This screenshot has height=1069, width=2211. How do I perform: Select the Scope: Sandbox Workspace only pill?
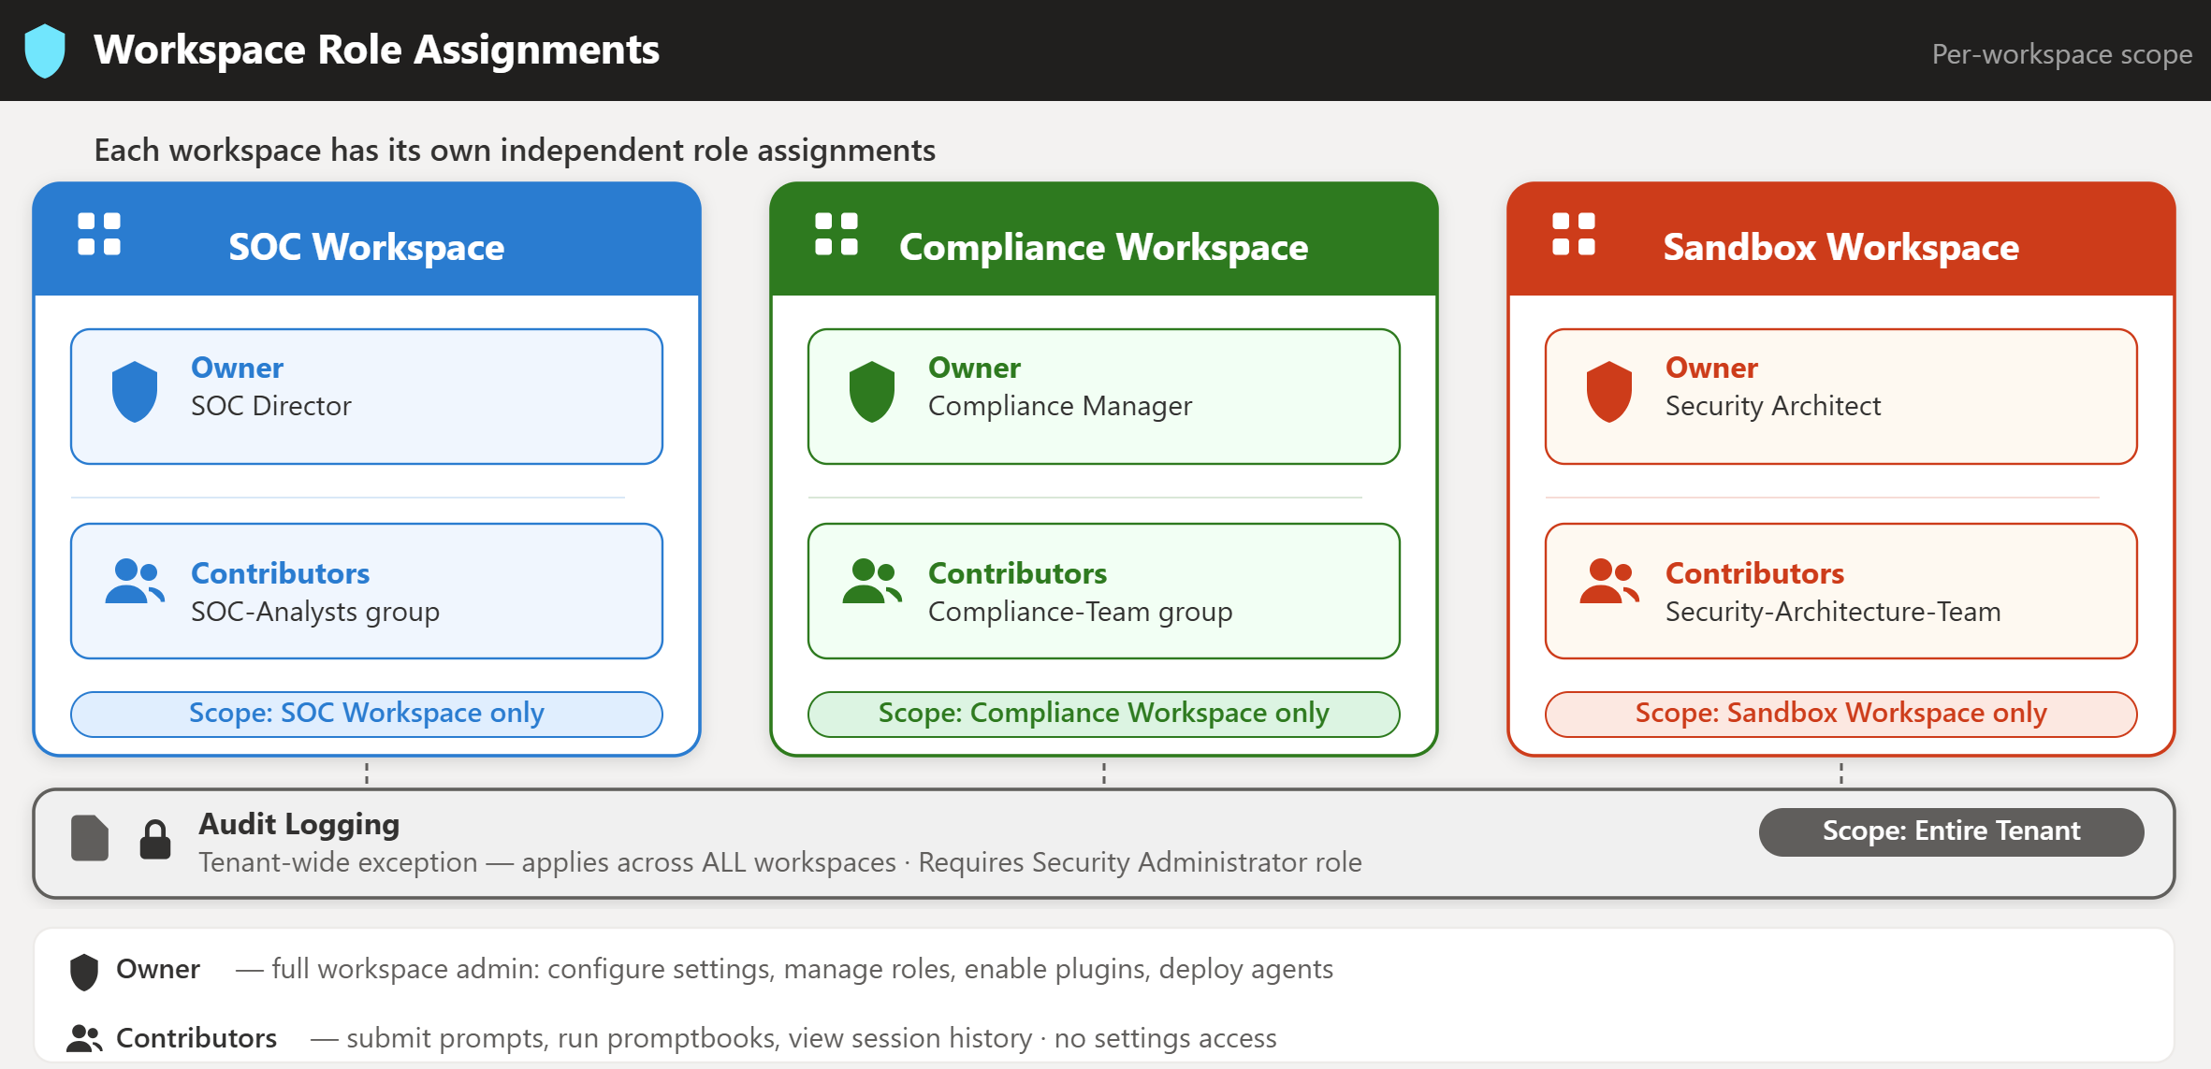pyautogui.click(x=1841, y=715)
